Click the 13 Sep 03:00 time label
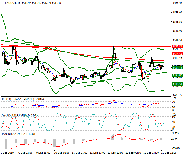Screen dimensions: 184x156 (x=133, y=153)
